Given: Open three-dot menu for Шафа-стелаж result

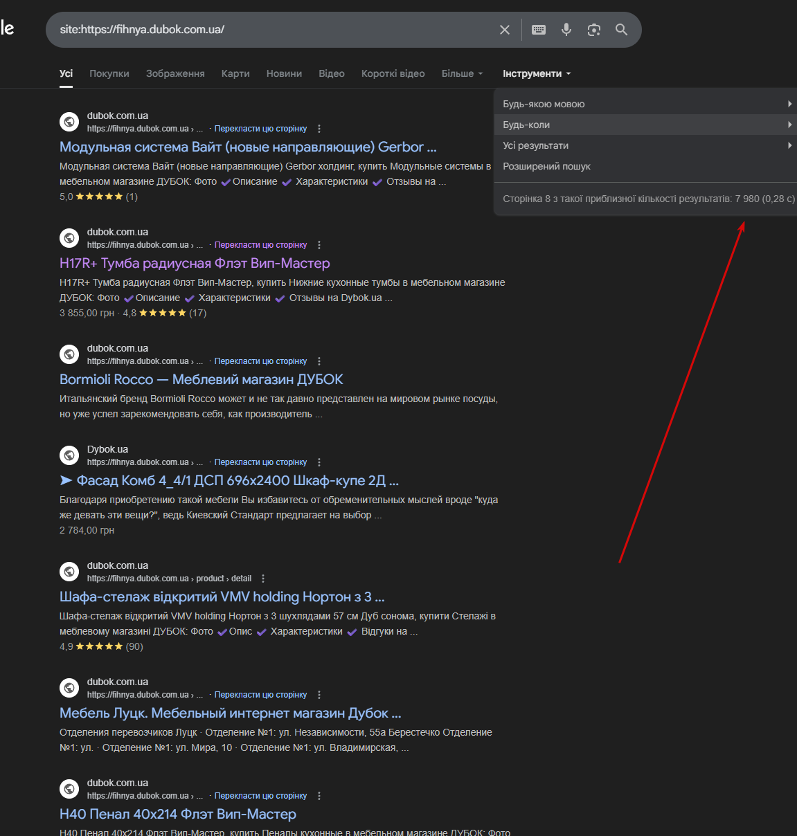Looking at the screenshot, I should pos(263,579).
